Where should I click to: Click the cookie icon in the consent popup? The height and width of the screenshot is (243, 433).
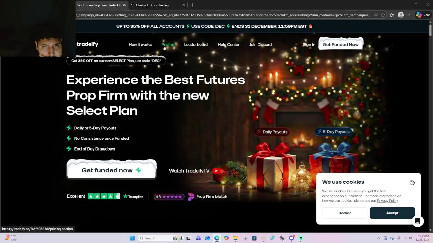pyautogui.click(x=412, y=182)
